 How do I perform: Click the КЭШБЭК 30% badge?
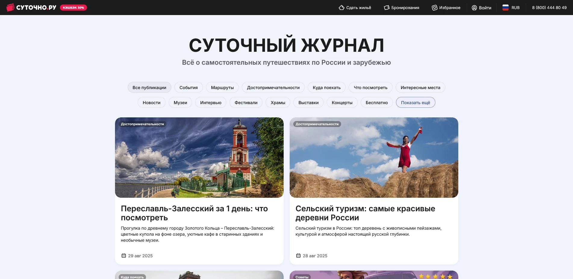tap(73, 7)
